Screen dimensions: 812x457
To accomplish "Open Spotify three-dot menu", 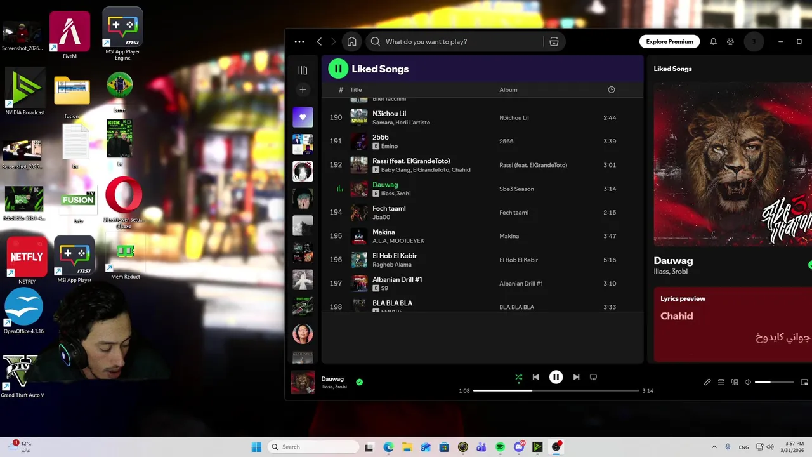I will [x=299, y=41].
